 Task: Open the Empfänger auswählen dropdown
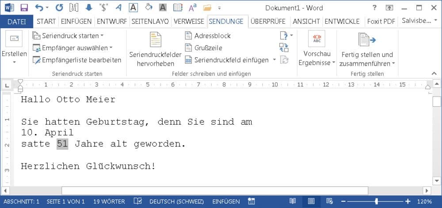73,48
